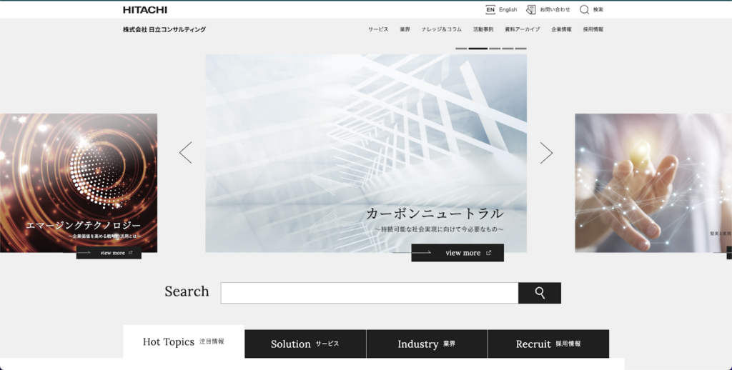This screenshot has height=370, width=732.
Task: Click the 検索 magnifier icon in header
Action: tap(584, 10)
